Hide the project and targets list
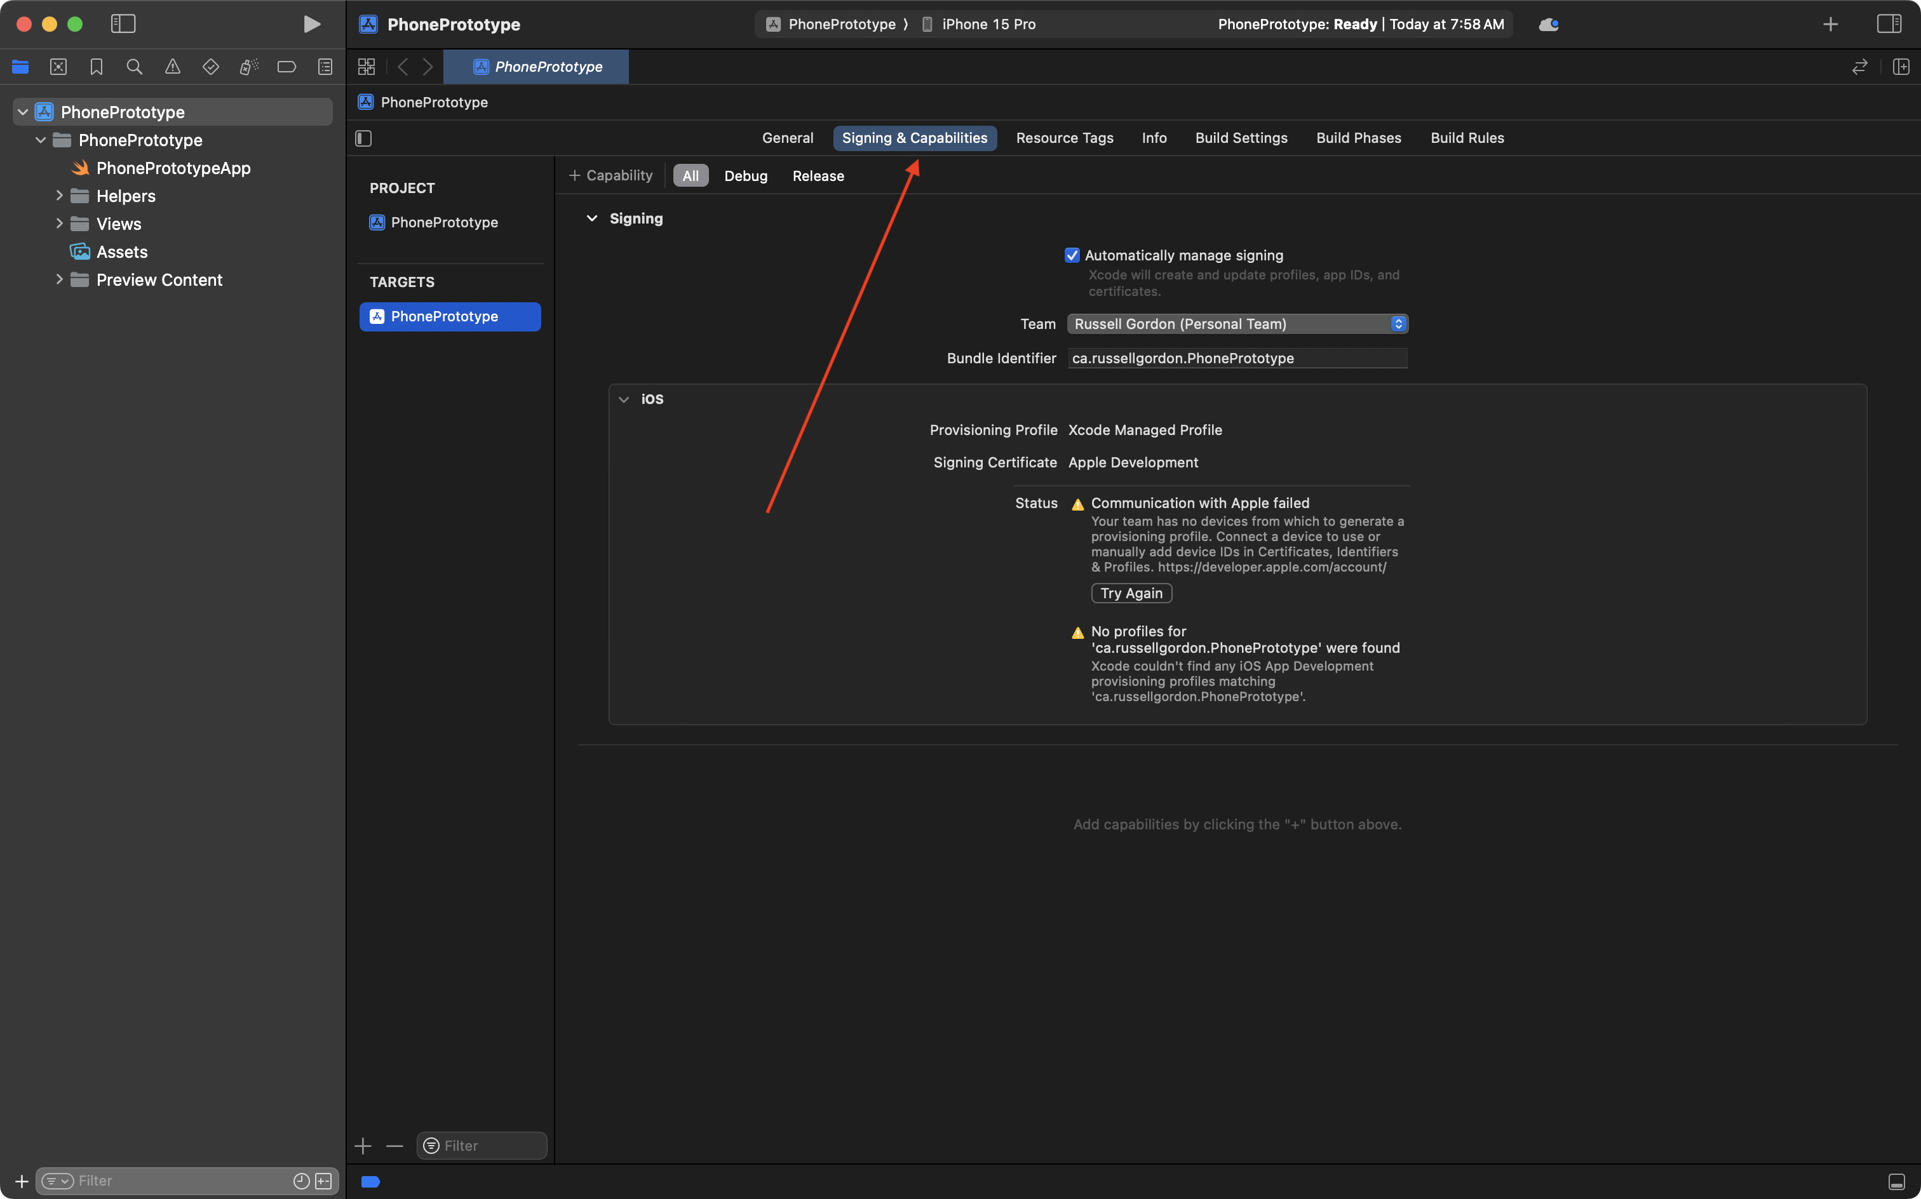Image resolution: width=1921 pixels, height=1199 pixels. (x=363, y=138)
